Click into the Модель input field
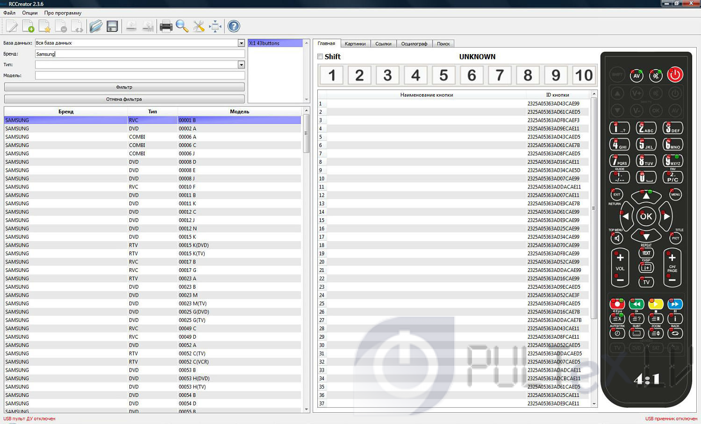The height and width of the screenshot is (424, 701). point(140,76)
